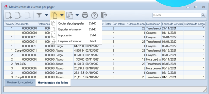Collapse the copy menu dropdown arrow

(x=62, y=15)
